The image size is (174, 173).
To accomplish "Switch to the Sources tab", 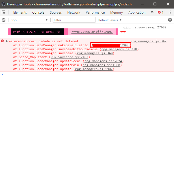I will [x=56, y=12].
